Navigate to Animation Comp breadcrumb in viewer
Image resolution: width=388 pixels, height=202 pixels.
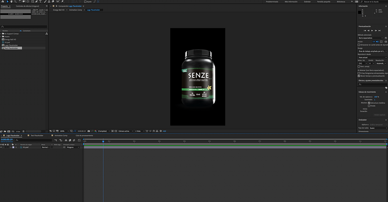coord(76,10)
